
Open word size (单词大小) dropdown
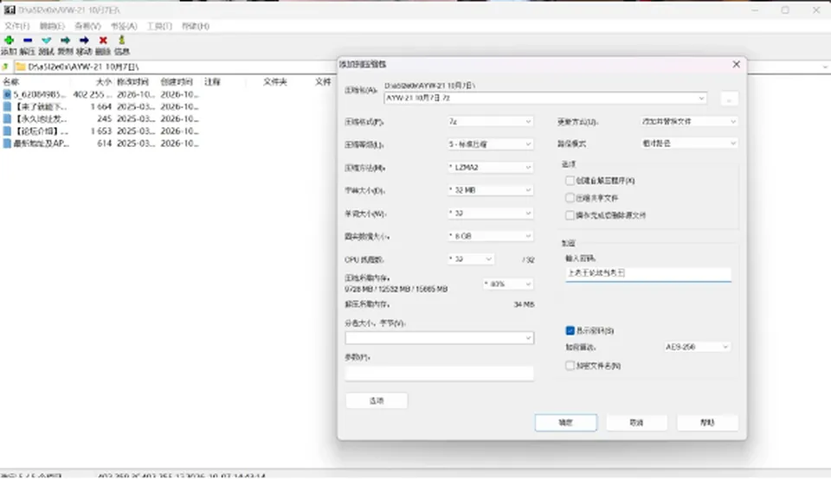click(x=490, y=214)
